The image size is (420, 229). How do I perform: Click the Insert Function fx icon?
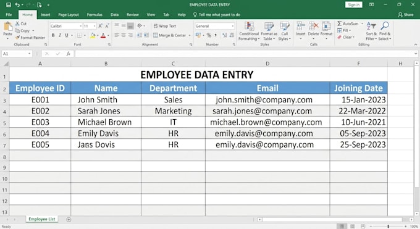pyautogui.click(x=69, y=54)
